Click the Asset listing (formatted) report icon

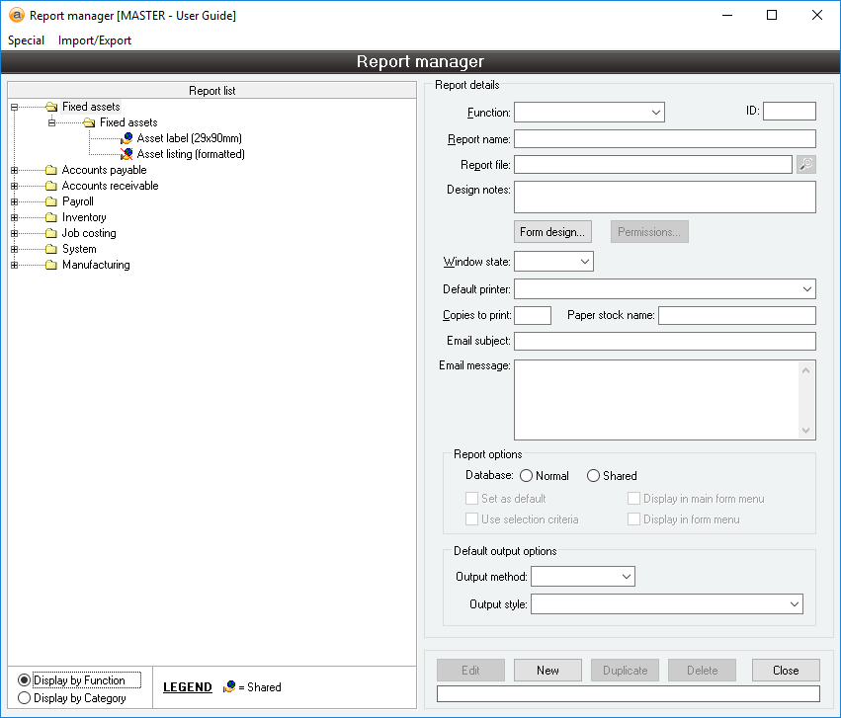point(126,154)
